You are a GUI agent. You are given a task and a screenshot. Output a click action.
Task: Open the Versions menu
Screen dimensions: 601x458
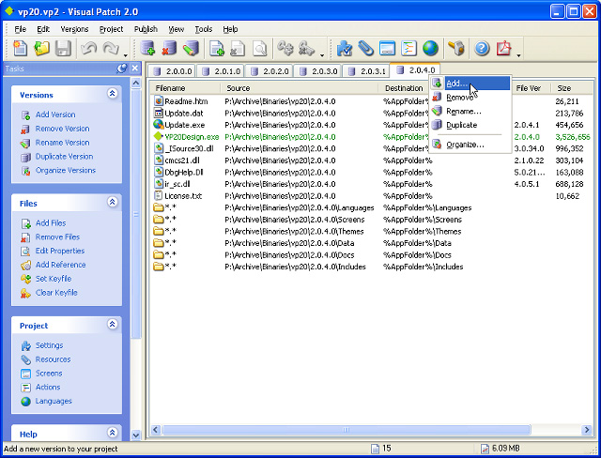tap(74, 29)
